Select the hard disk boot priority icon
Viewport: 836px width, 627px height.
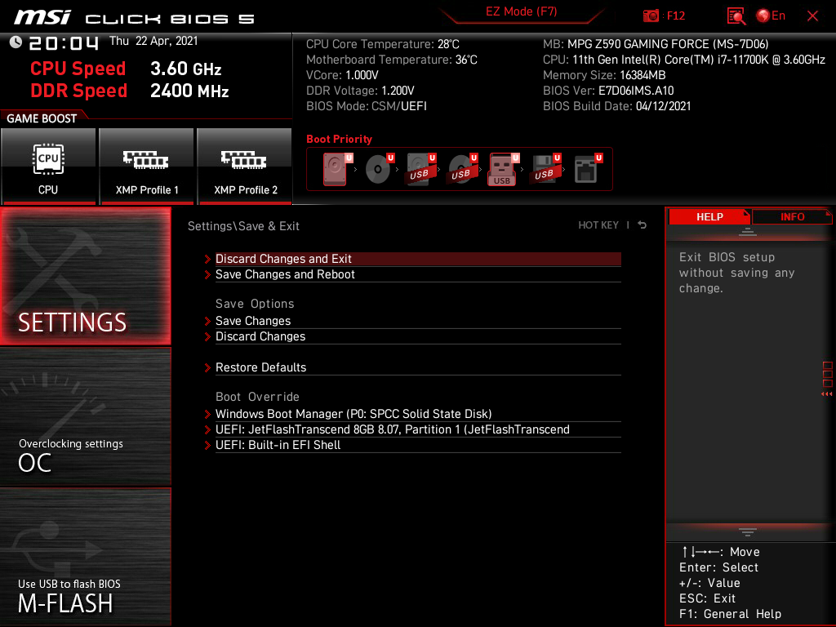[x=337, y=169]
